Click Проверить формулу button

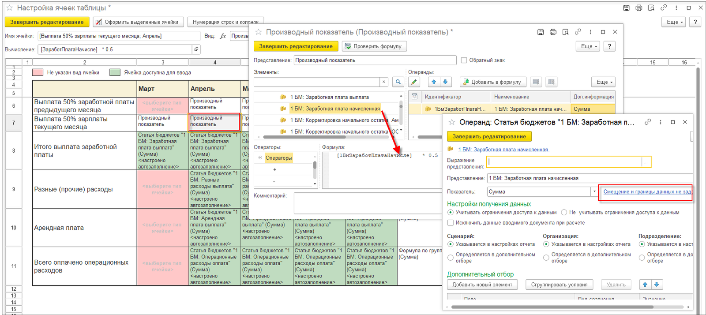[374, 46]
